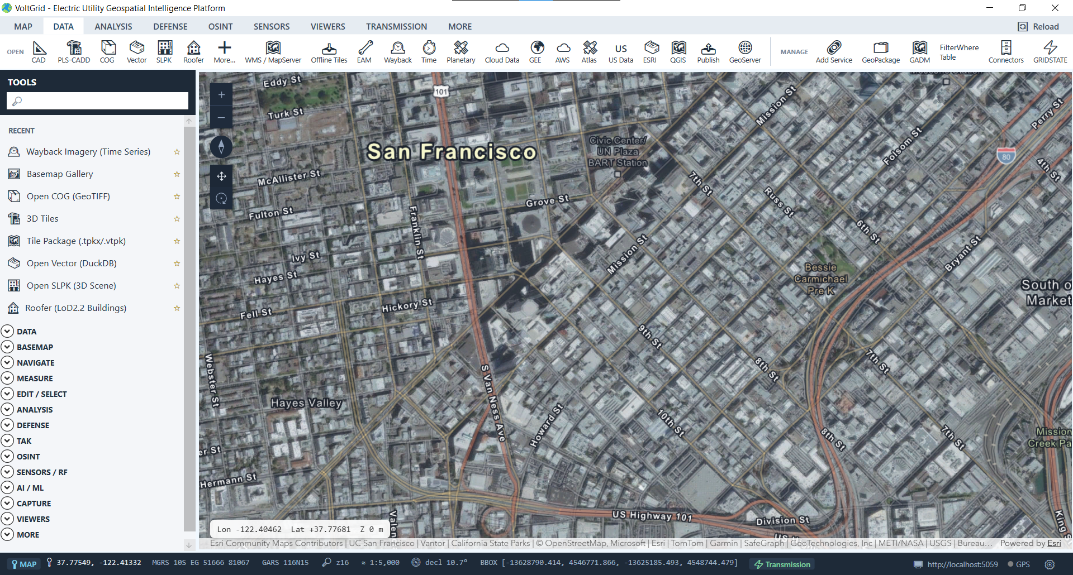This screenshot has width=1073, height=575.
Task: Toggle favorite star for Wayback Imagery
Action: [177, 152]
